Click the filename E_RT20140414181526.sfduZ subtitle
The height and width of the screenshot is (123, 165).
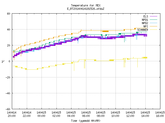click(86, 9)
